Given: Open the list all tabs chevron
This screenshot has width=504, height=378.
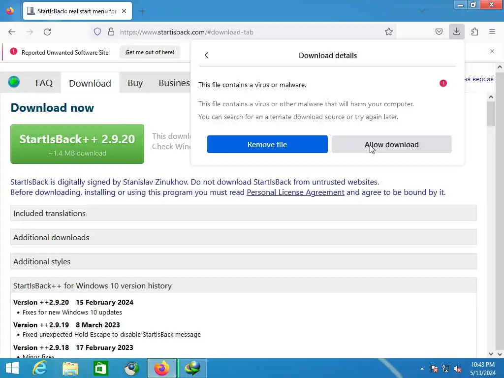Looking at the screenshot, I should [422, 11].
